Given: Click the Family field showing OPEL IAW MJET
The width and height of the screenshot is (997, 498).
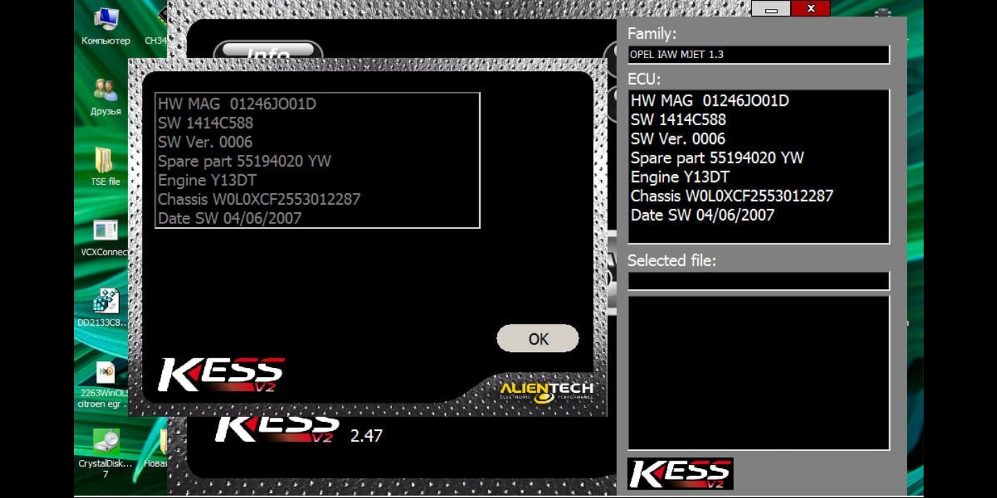Looking at the screenshot, I should click(758, 55).
